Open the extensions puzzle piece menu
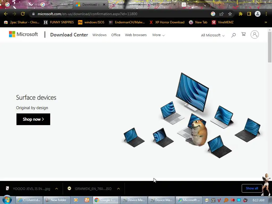The width and height of the screenshot is (272, 204). [x=240, y=14]
